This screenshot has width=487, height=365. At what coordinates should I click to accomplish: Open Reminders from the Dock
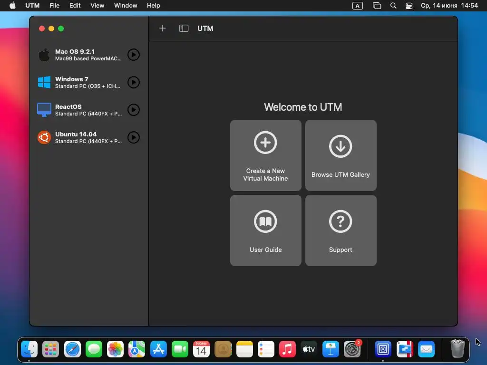[x=266, y=349]
